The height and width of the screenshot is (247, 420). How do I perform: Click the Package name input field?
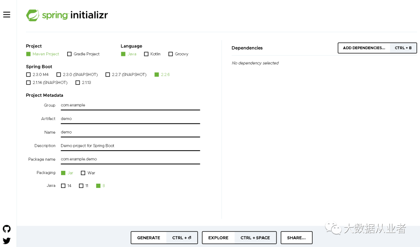[130, 160]
